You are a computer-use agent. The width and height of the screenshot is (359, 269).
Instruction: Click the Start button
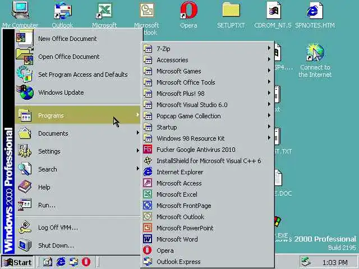pos(17,262)
